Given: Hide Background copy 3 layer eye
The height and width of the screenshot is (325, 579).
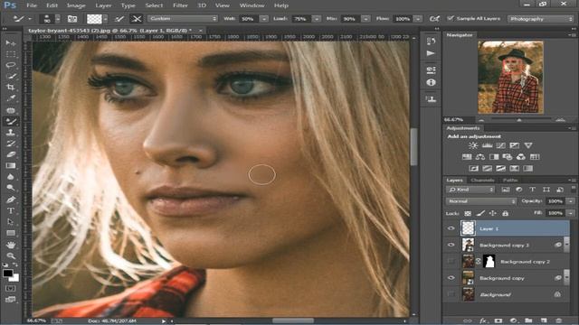Looking at the screenshot, I should coord(451,245).
